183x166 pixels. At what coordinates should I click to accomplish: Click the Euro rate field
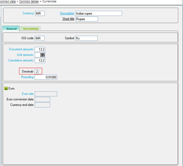[46, 94]
